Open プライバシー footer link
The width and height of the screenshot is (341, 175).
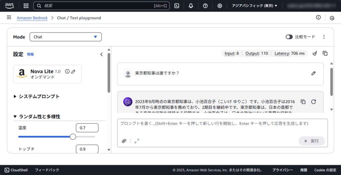[282, 170]
